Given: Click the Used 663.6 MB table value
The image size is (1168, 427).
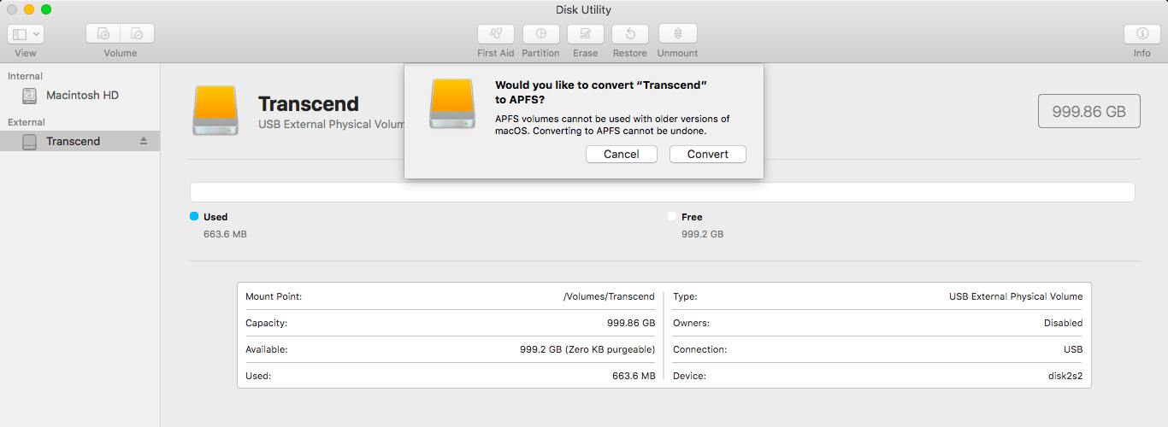Looking at the screenshot, I should (x=634, y=376).
